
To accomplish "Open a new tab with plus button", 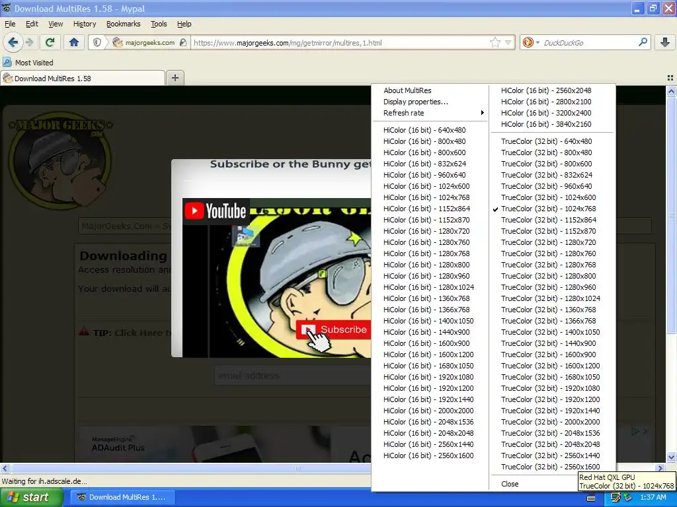I will click(175, 78).
